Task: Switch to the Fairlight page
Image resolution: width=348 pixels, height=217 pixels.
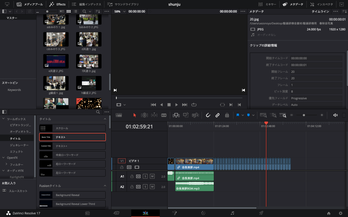Action: coord(232,213)
